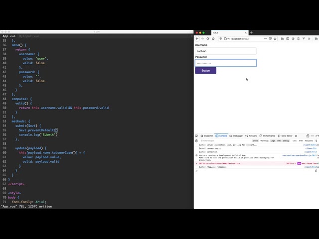This screenshot has height=239, width=319.
Task: Switch to the Inspector tab
Action: point(207,136)
